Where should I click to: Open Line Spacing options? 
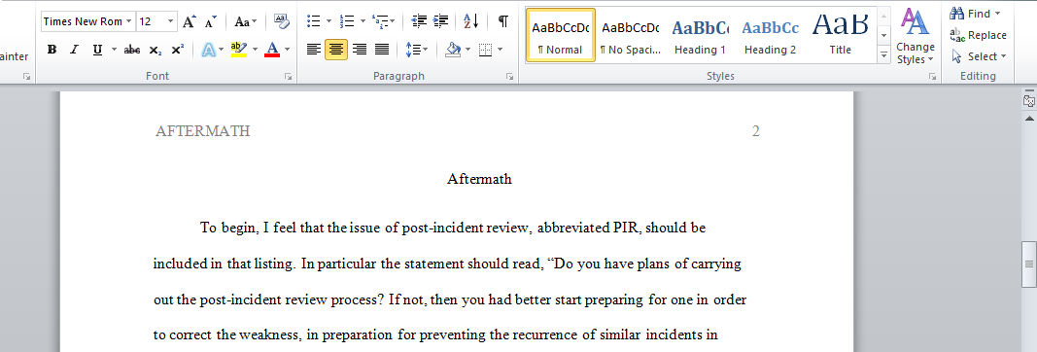click(416, 49)
